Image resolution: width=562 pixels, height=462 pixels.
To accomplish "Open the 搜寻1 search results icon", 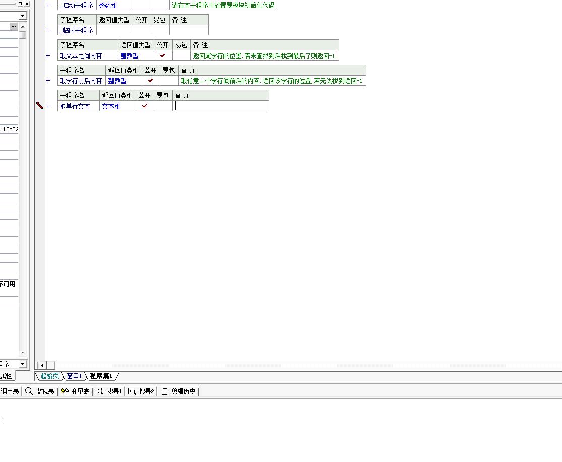I will click(x=100, y=391).
